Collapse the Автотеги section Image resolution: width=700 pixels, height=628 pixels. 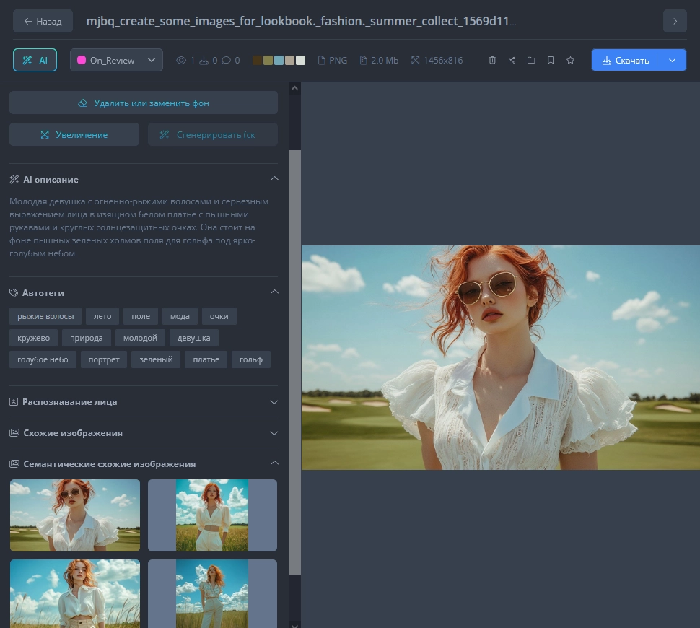(274, 292)
